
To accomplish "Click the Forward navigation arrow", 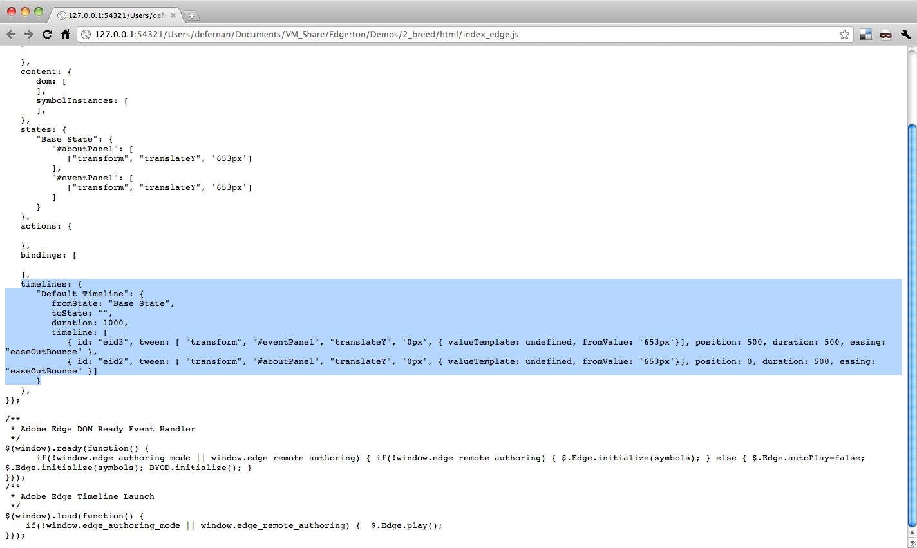I will [x=28, y=34].
